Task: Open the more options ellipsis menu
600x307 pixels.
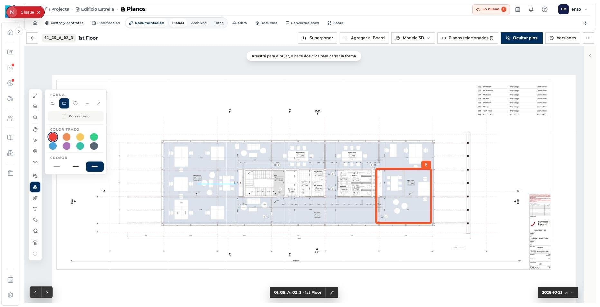Action: tap(588, 38)
